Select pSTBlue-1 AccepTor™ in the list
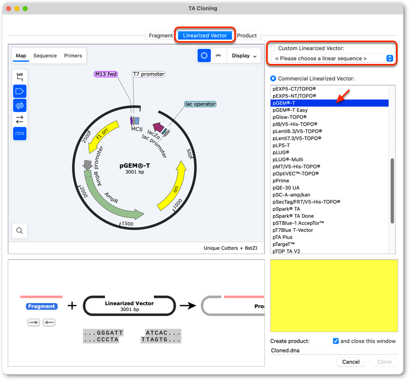409x380 pixels. (x=329, y=223)
